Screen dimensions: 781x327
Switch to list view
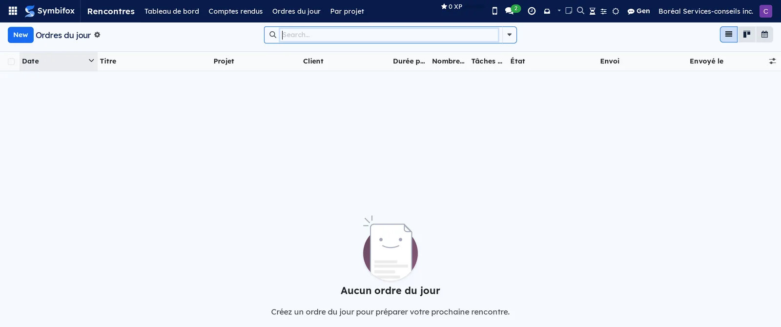[x=729, y=34]
